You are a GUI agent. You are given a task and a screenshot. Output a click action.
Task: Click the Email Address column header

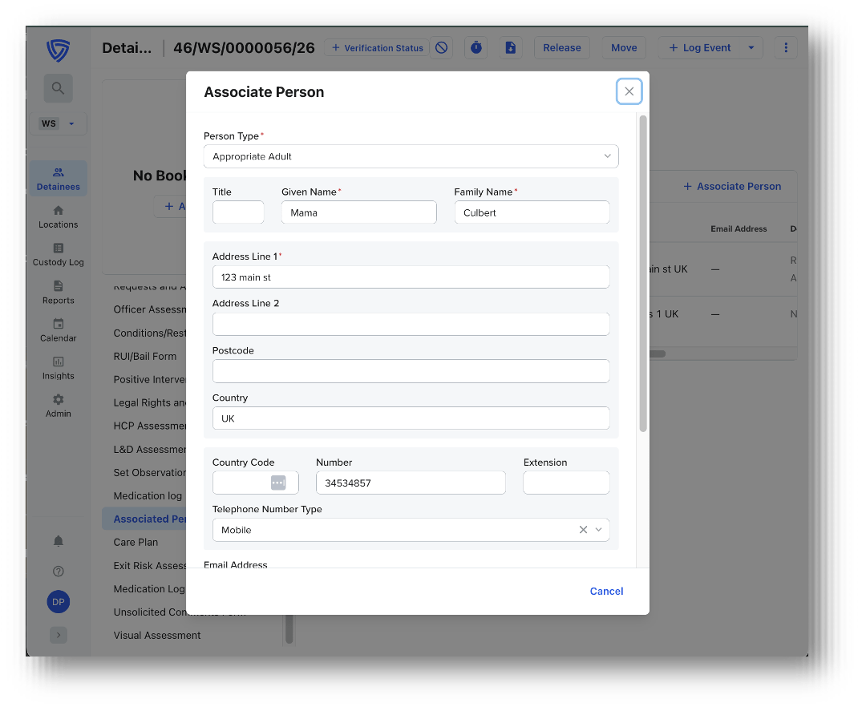pos(739,229)
